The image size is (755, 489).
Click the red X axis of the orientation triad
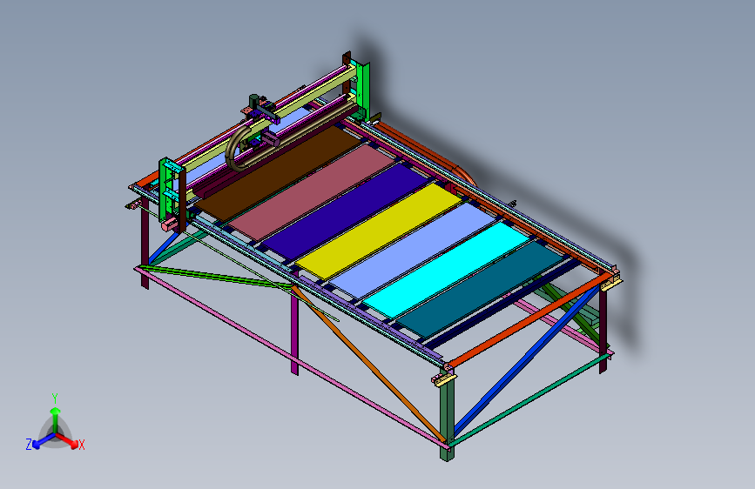[69, 441]
